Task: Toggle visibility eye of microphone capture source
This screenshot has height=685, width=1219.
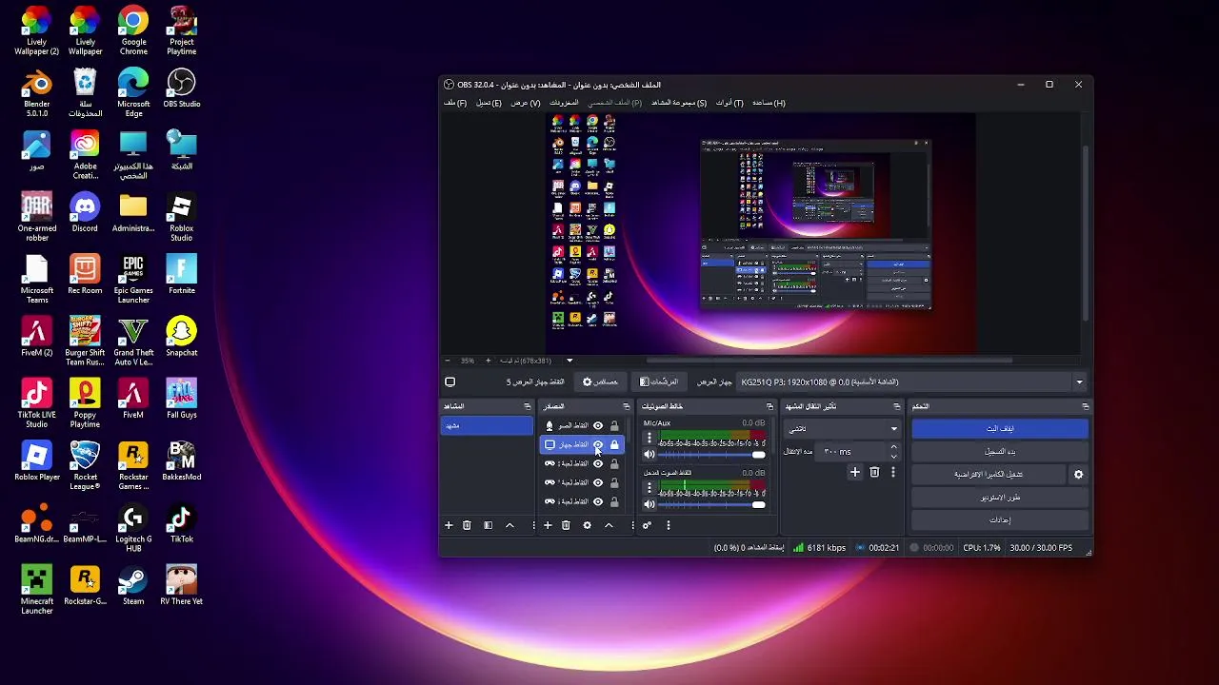Action: coord(598,426)
